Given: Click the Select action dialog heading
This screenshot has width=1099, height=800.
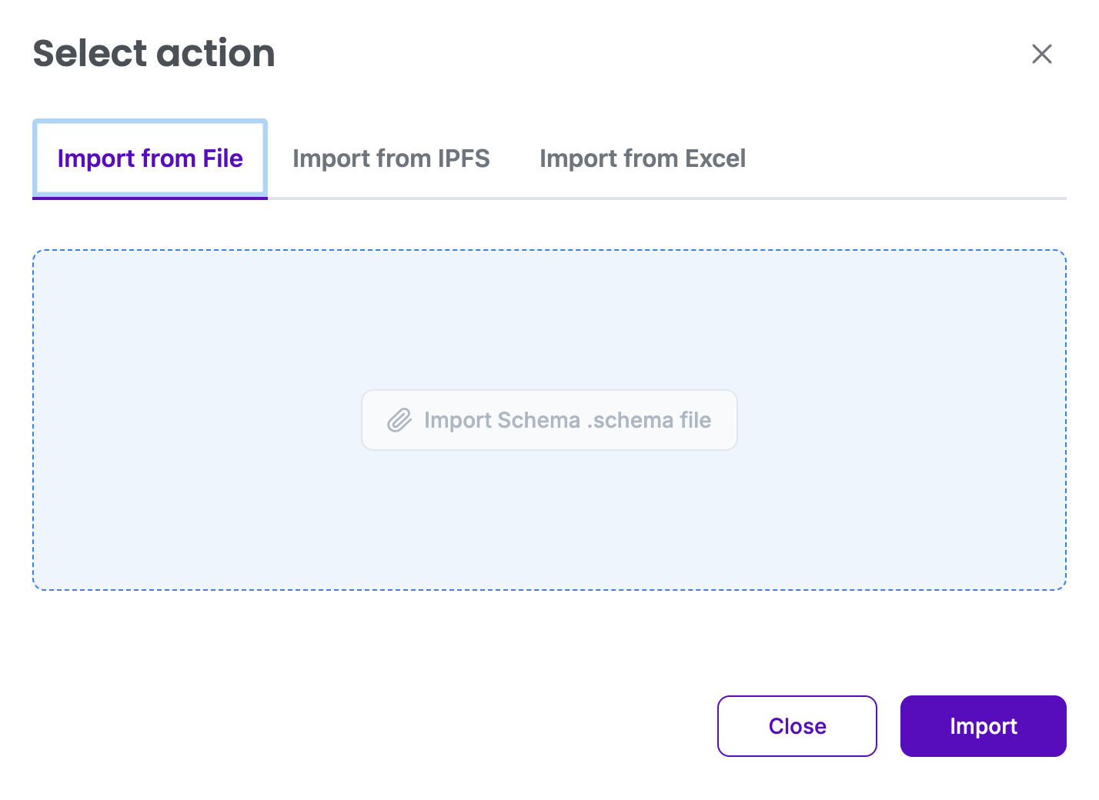Looking at the screenshot, I should [x=154, y=54].
